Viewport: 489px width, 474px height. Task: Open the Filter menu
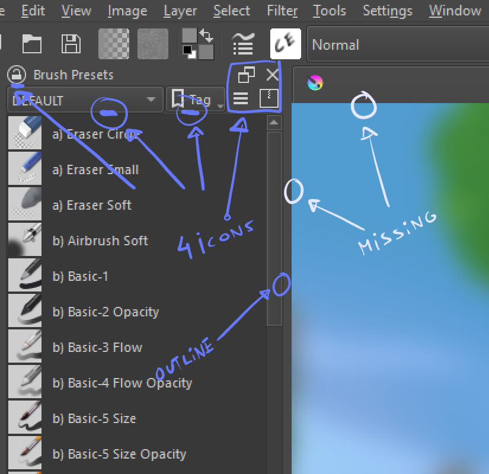(282, 11)
